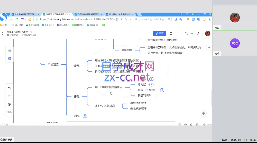Click the speaker mute icon in status bar
Screen dimensions: 257x143
pos(185,125)
